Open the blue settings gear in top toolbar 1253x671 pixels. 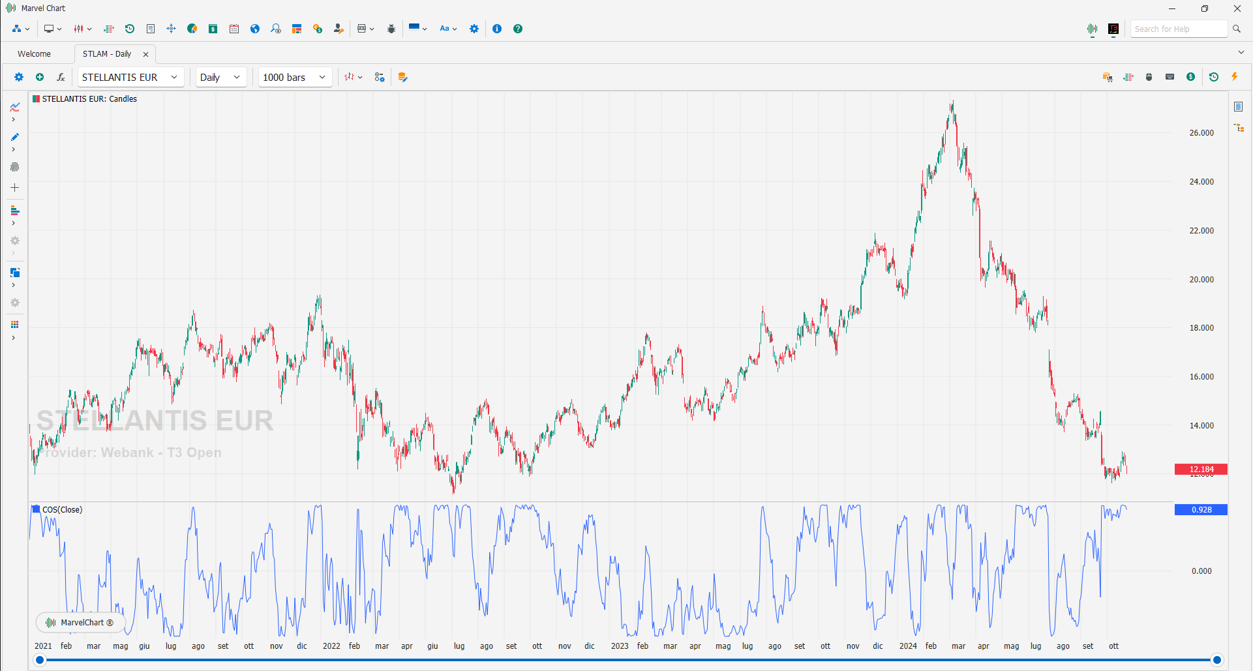click(474, 29)
